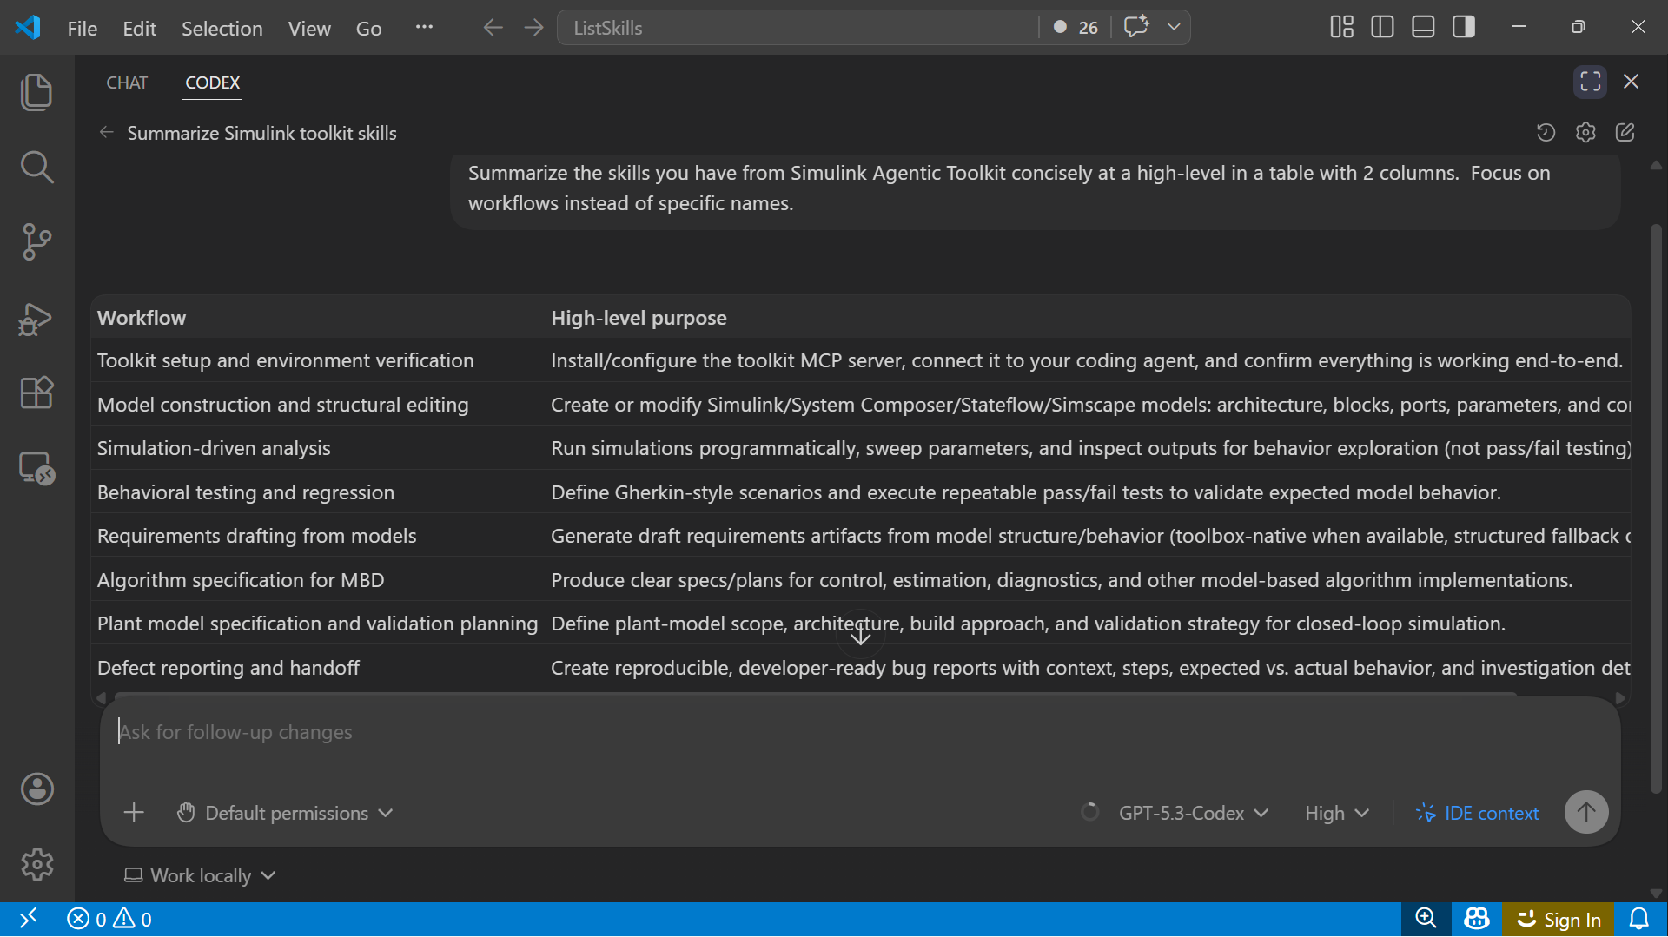Select the CODEX tab
The image size is (1668, 937).
pyautogui.click(x=212, y=82)
